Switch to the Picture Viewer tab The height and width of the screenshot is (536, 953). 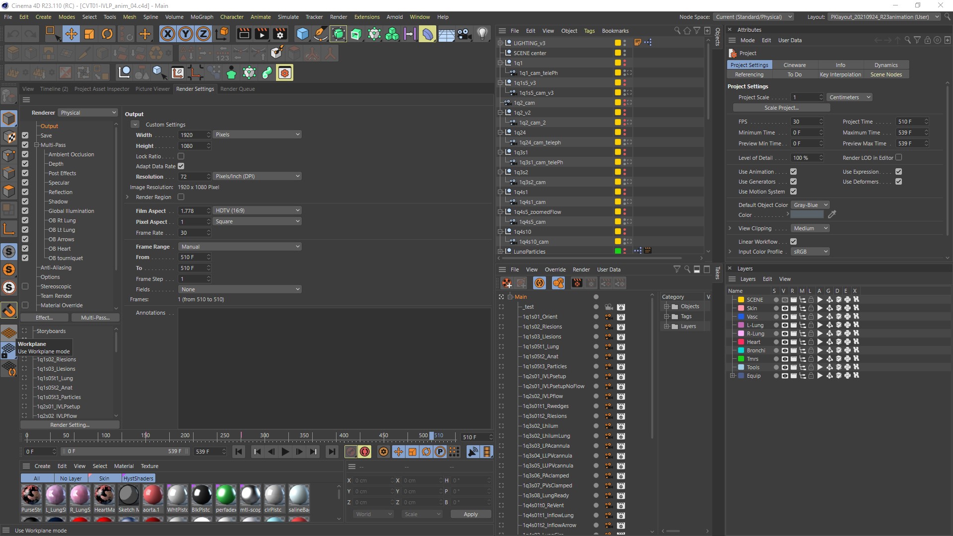pos(152,89)
